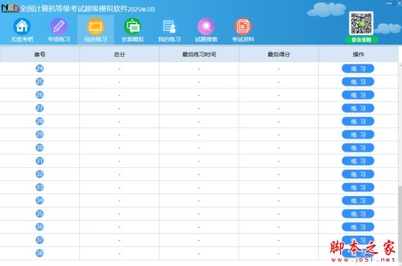This screenshot has width=402, height=266.
Task: Open the 考试资料 documents icon
Action: tap(242, 27)
